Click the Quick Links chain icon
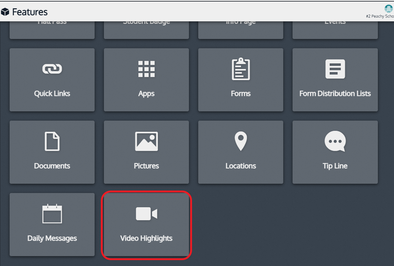The height and width of the screenshot is (266, 394). (52, 69)
